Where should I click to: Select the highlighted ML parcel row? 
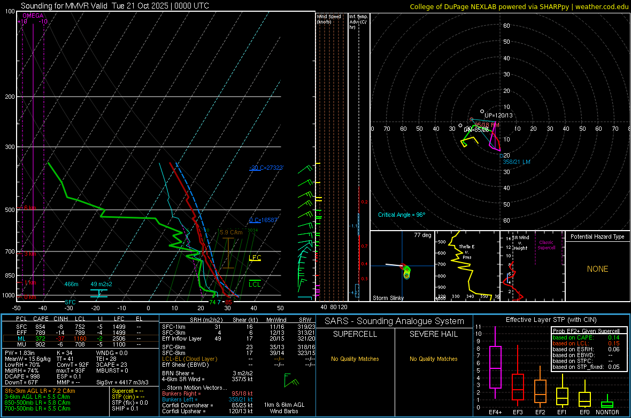[x=81, y=338]
